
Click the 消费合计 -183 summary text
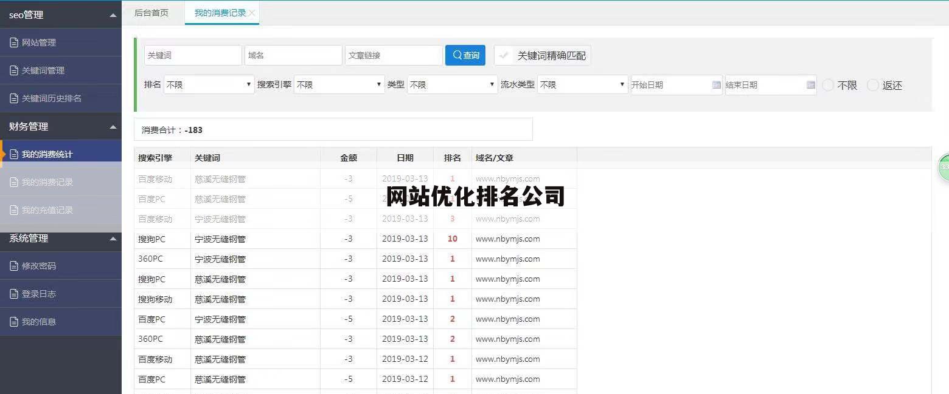(x=172, y=130)
